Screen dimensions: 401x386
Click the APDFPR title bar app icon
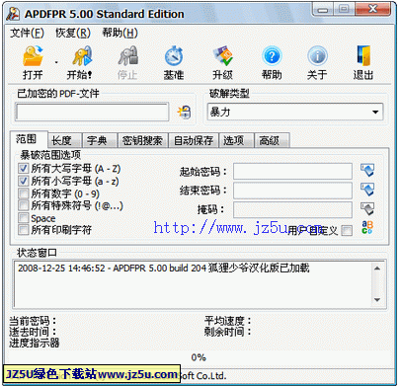[13, 14]
